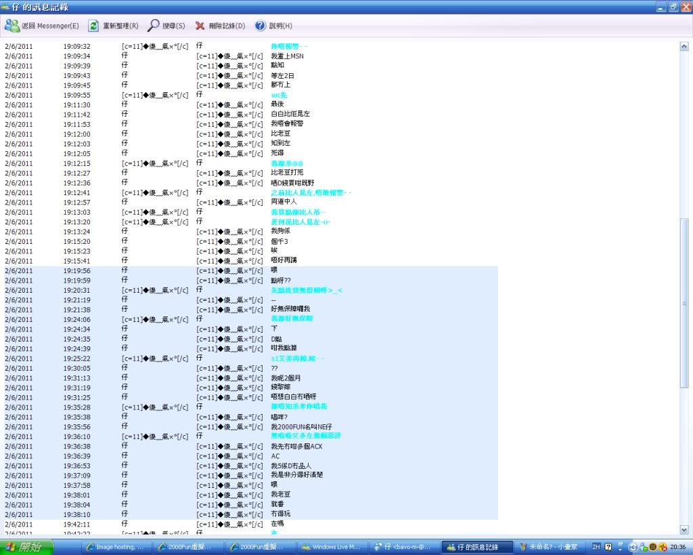Viewport: 693px width, 555px height.
Task: Click the scrollbar down arrow
Action: point(684,529)
